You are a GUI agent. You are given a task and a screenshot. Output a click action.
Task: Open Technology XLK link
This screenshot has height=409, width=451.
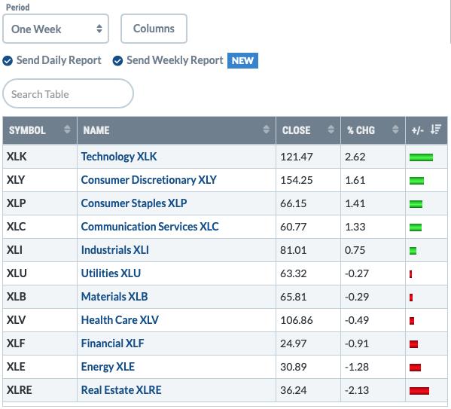point(119,157)
